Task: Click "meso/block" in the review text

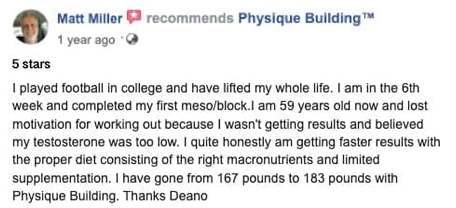Action: point(217,105)
